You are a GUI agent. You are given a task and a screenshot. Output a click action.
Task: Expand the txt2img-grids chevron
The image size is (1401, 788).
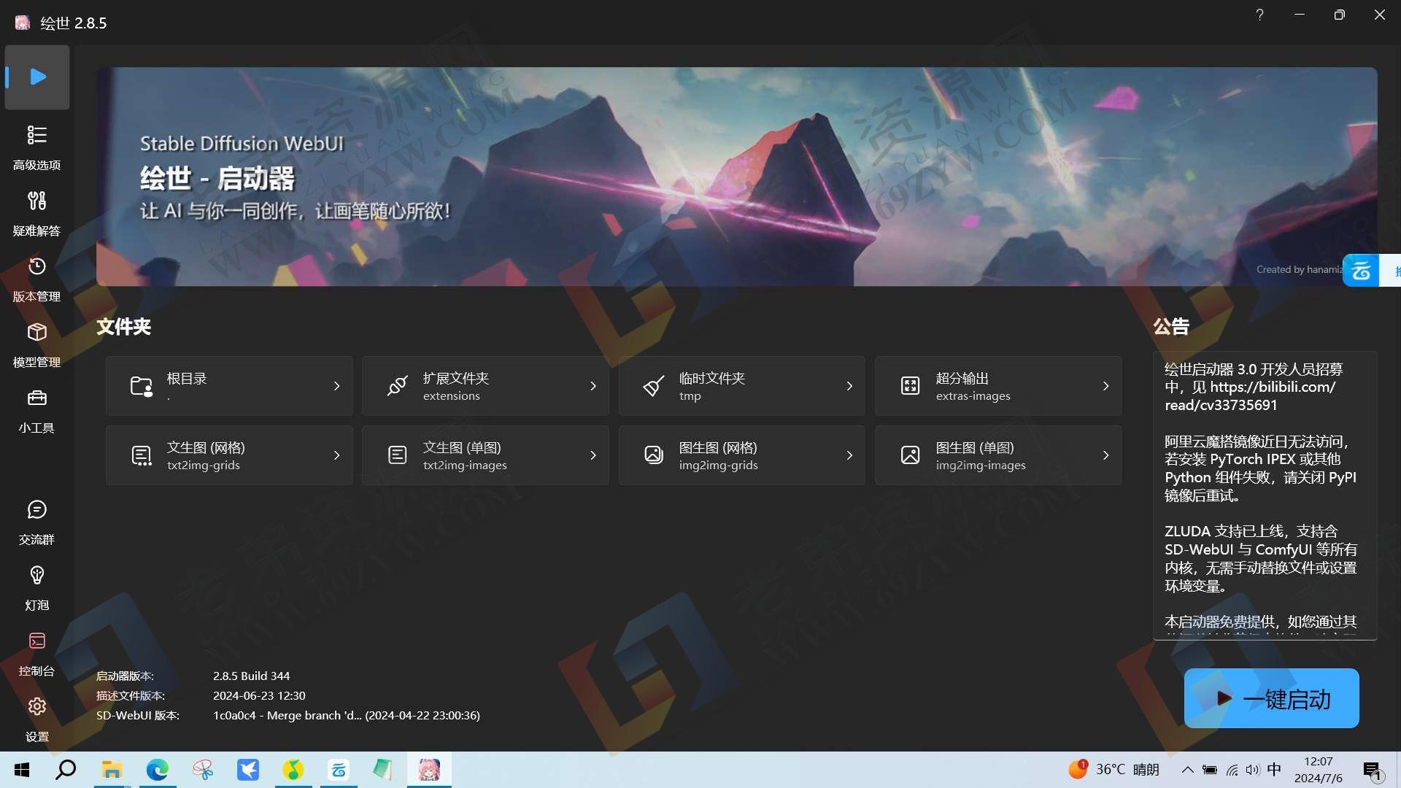click(336, 455)
